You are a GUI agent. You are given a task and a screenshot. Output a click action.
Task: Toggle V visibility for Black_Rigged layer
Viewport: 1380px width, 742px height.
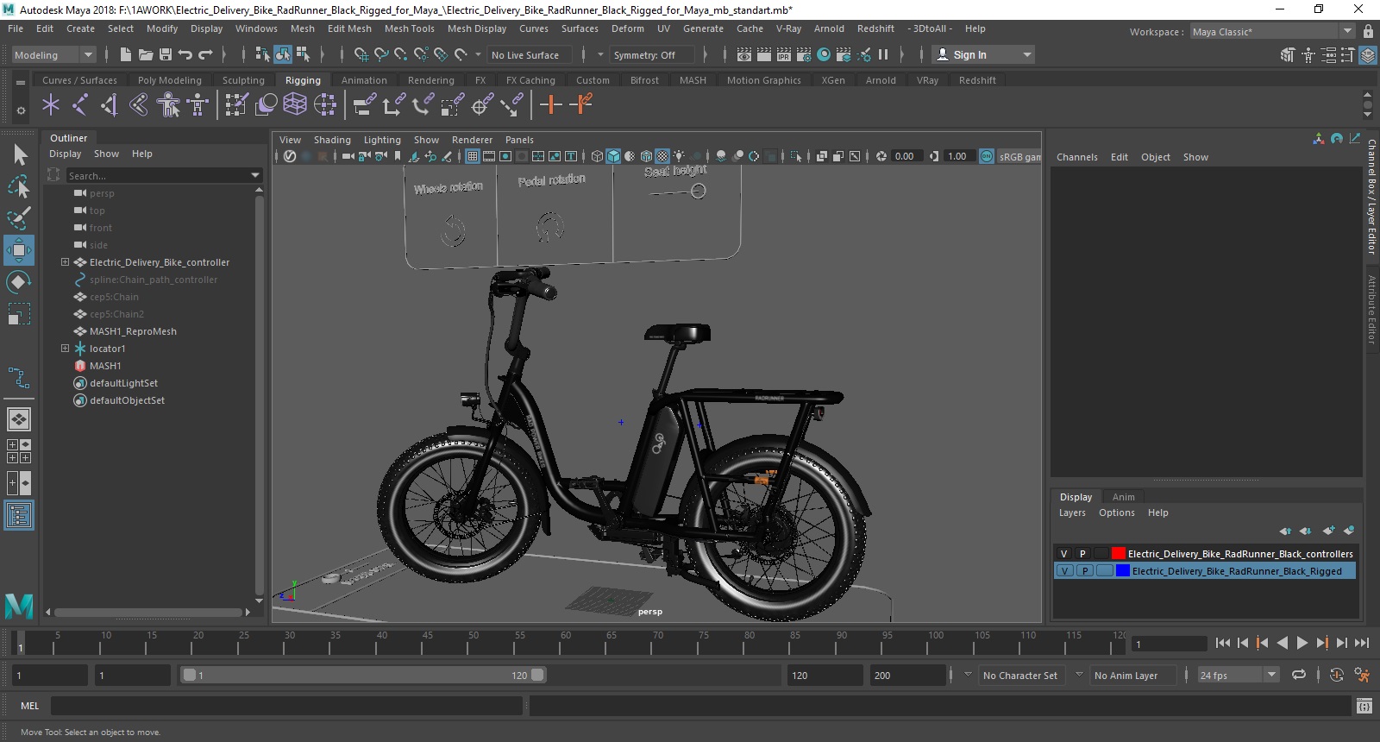[1065, 571]
